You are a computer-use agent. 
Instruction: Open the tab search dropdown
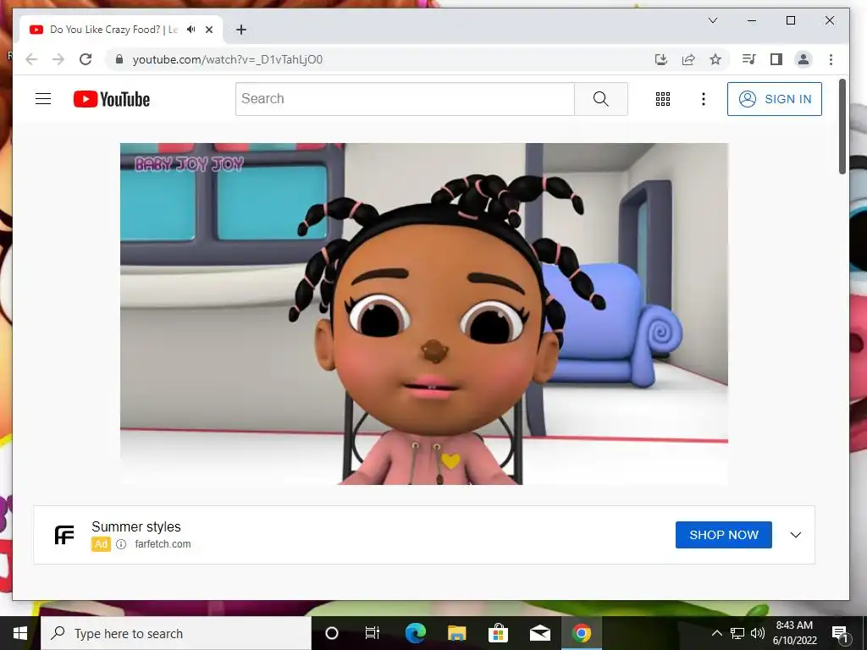point(713,20)
